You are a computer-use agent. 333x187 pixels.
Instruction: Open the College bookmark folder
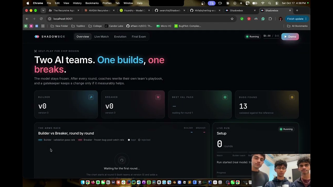[95, 26]
